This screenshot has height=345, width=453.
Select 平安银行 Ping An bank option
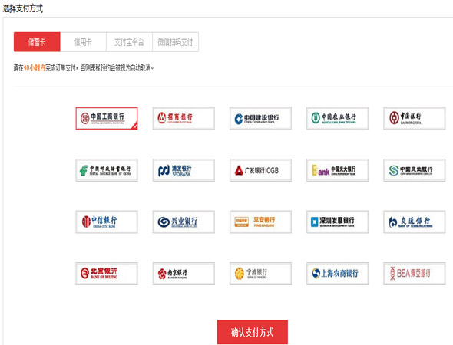[260, 222]
